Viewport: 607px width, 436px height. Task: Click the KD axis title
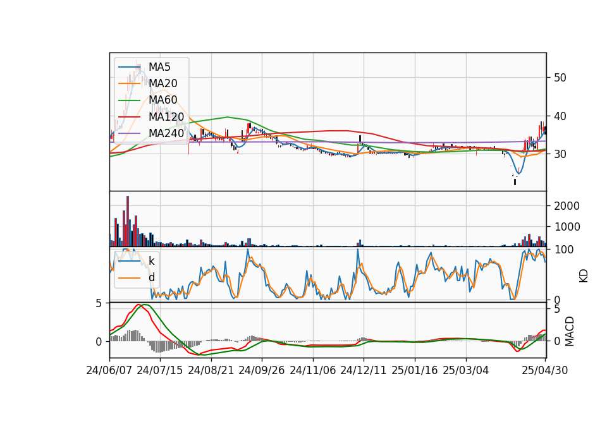(x=584, y=276)
